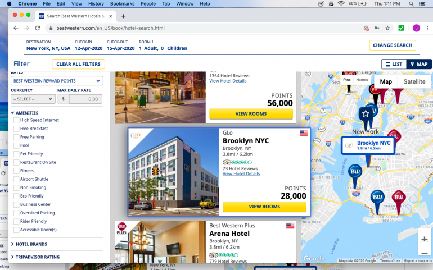Switch map to Satellite view
This screenshot has height=270, width=433.
click(414, 82)
